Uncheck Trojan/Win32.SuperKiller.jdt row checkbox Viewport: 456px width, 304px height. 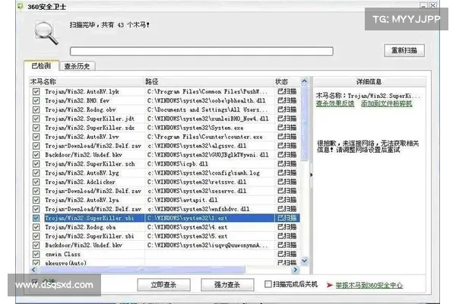36,119
